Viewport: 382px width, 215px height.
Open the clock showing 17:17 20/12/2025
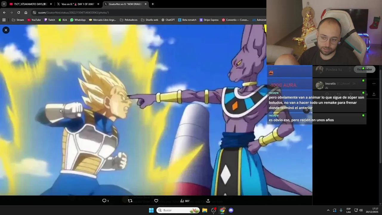point(372,210)
